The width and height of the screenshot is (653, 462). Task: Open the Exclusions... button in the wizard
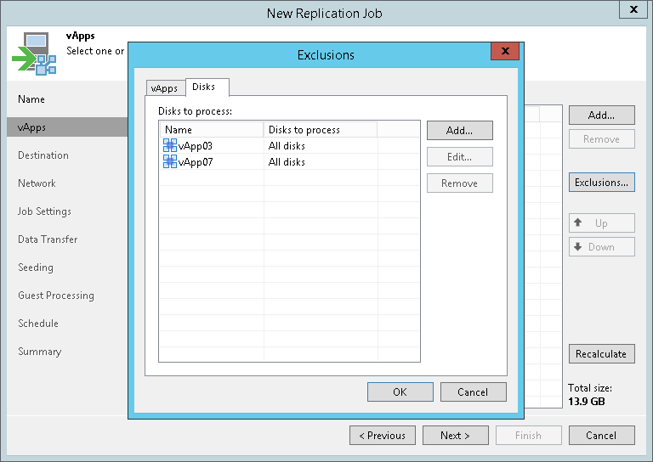(x=602, y=182)
